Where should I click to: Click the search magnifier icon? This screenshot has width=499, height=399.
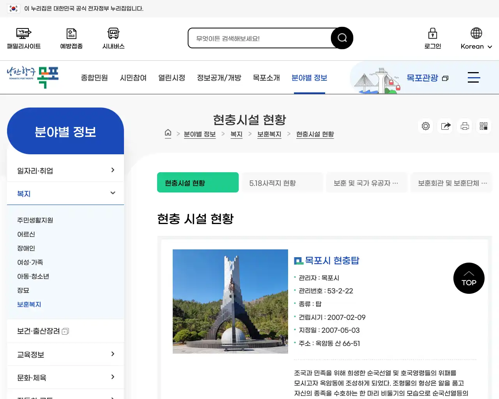click(x=342, y=38)
